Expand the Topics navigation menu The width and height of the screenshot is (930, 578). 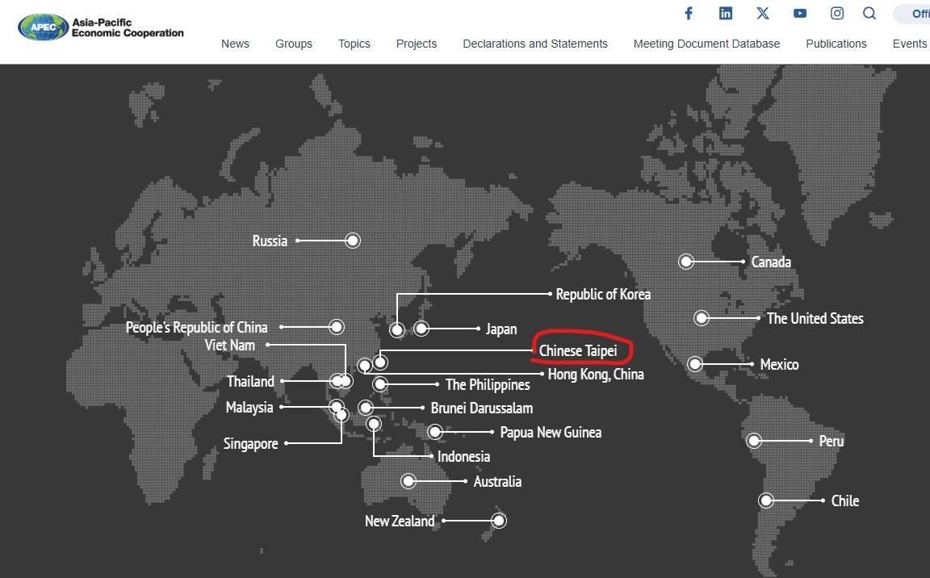[354, 44]
